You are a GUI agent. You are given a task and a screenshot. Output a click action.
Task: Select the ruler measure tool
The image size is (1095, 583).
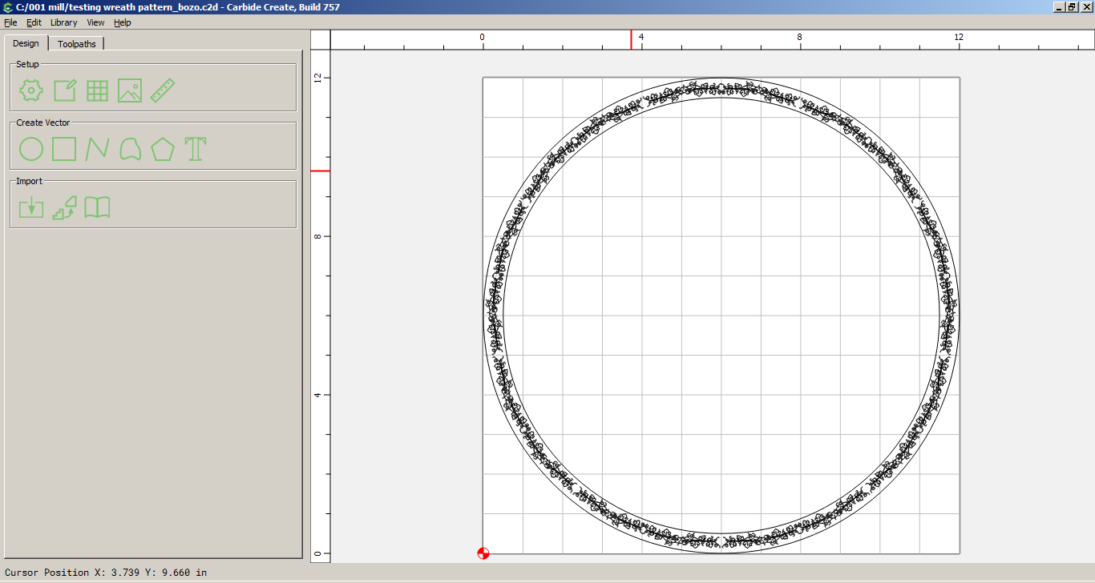(x=163, y=90)
